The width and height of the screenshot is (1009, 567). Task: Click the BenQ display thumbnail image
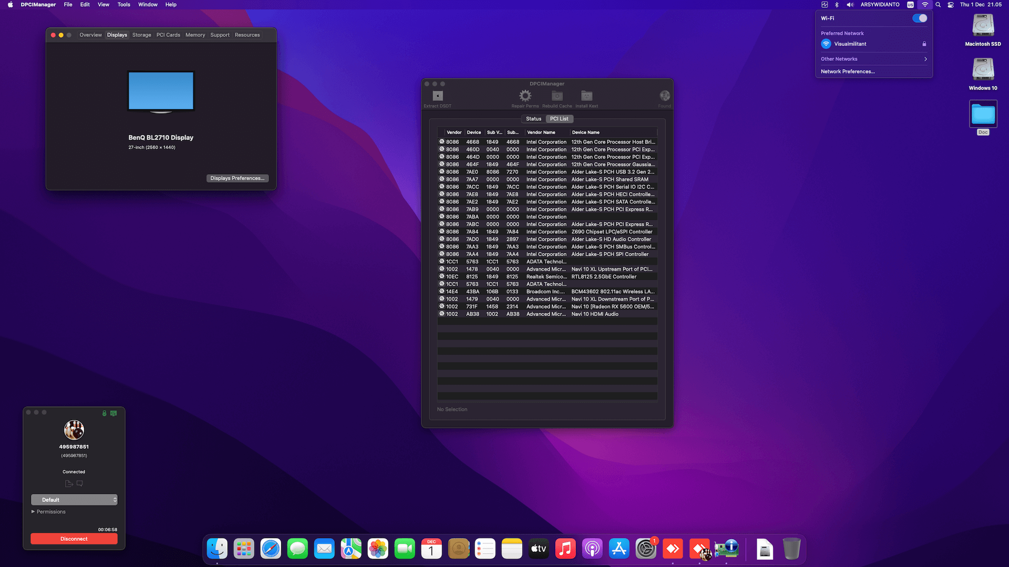pos(161,92)
